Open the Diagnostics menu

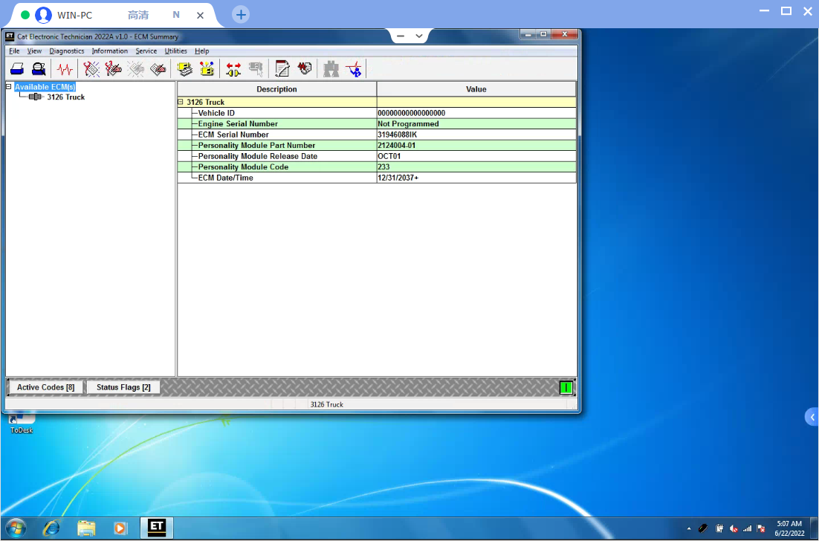click(67, 51)
